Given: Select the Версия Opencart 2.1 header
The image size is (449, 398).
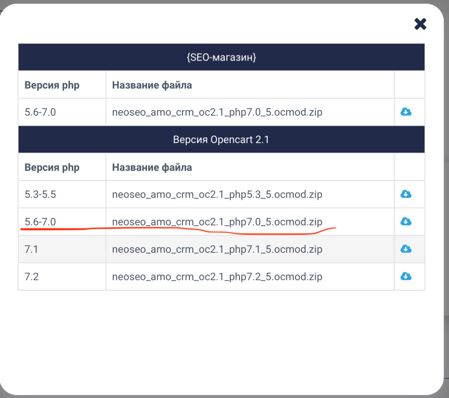Looking at the screenshot, I should [222, 140].
